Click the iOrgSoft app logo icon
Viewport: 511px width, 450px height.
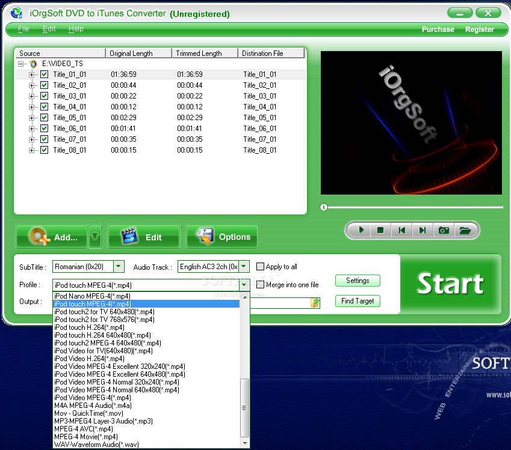(x=16, y=13)
